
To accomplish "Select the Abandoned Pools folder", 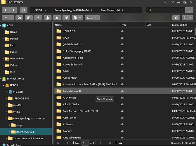I will pos(124,58).
